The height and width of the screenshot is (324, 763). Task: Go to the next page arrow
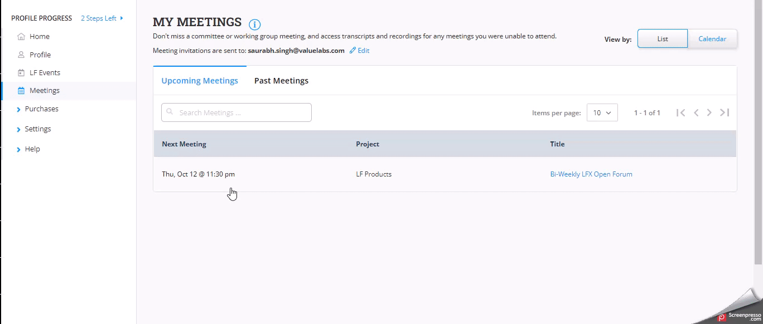coord(709,112)
